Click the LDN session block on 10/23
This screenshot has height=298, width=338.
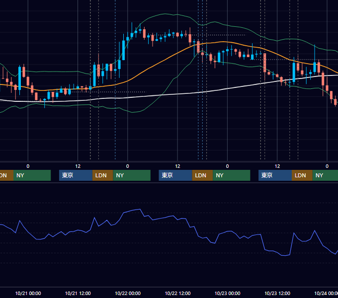coord(302,175)
